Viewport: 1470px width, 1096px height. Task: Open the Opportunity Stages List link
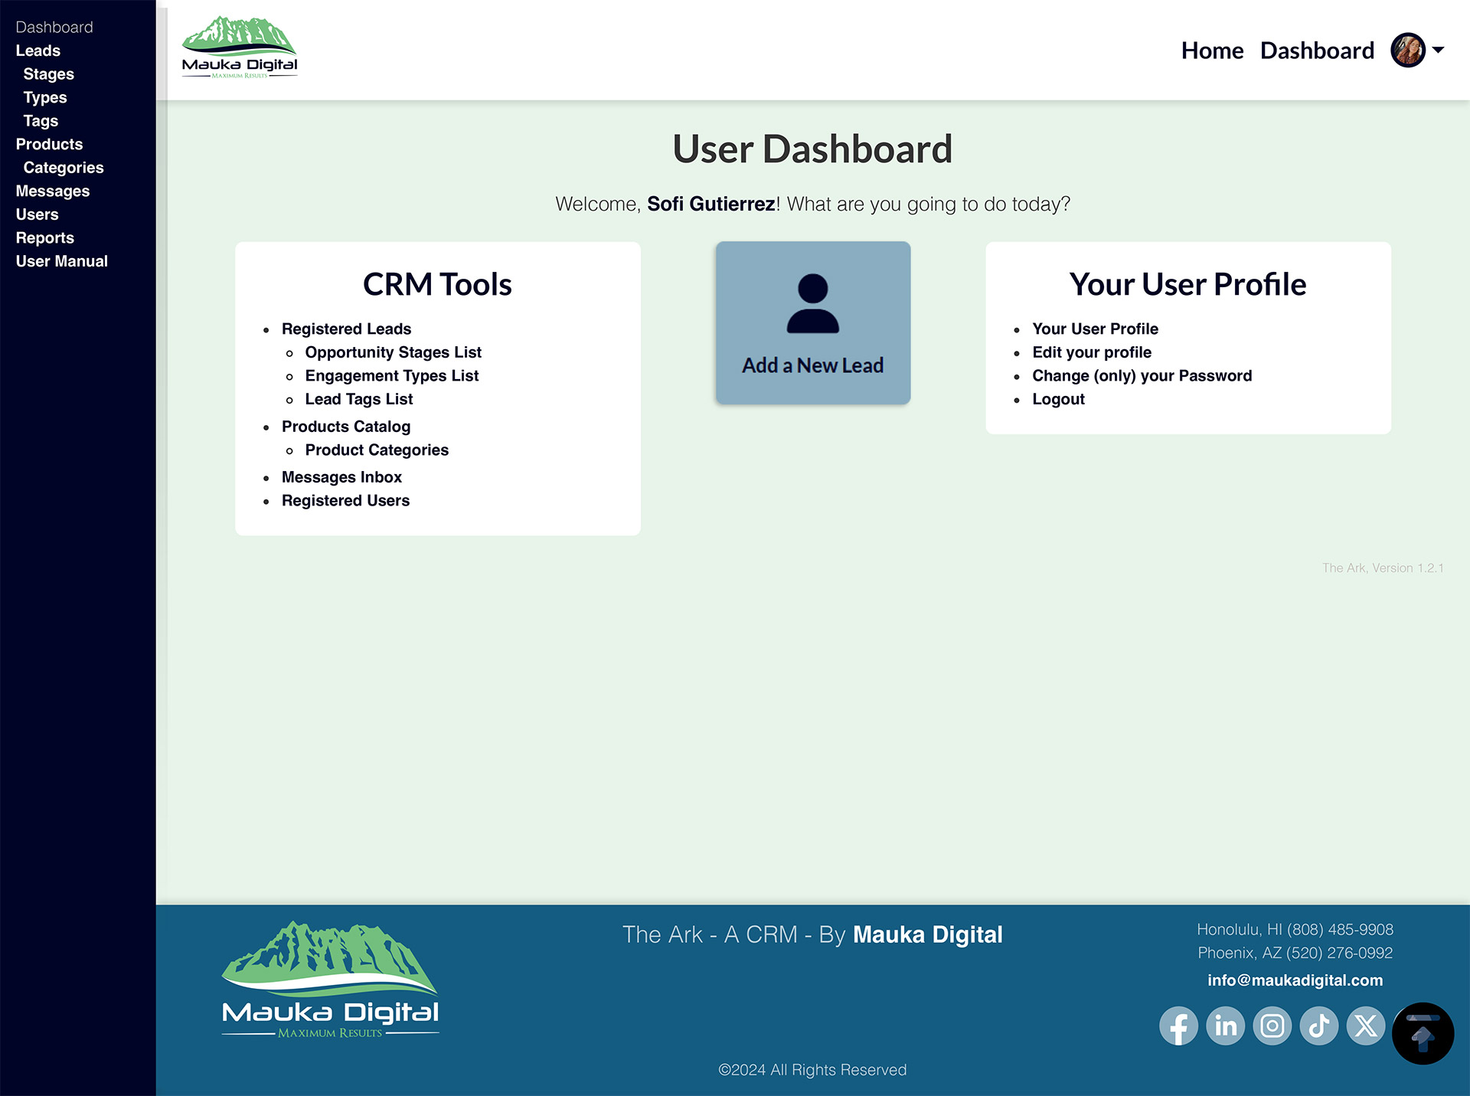(394, 352)
